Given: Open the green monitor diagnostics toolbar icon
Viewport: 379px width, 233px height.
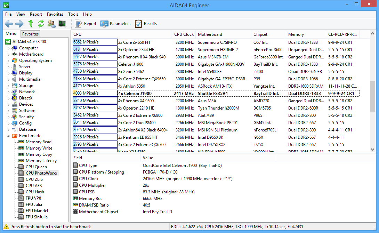Looking at the screenshot, I should click(62, 23).
